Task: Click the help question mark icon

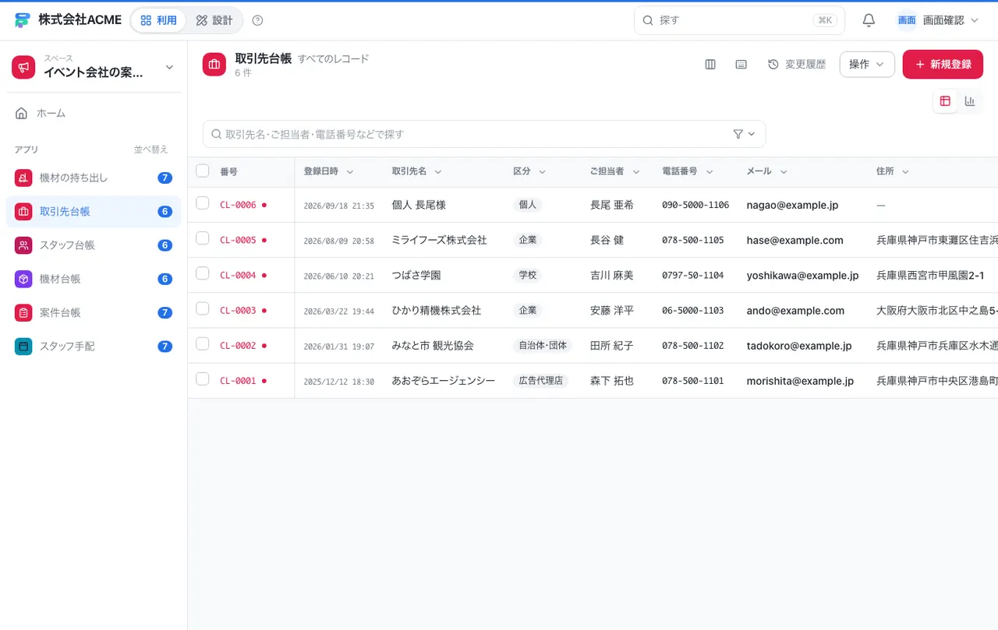Action: tap(258, 20)
